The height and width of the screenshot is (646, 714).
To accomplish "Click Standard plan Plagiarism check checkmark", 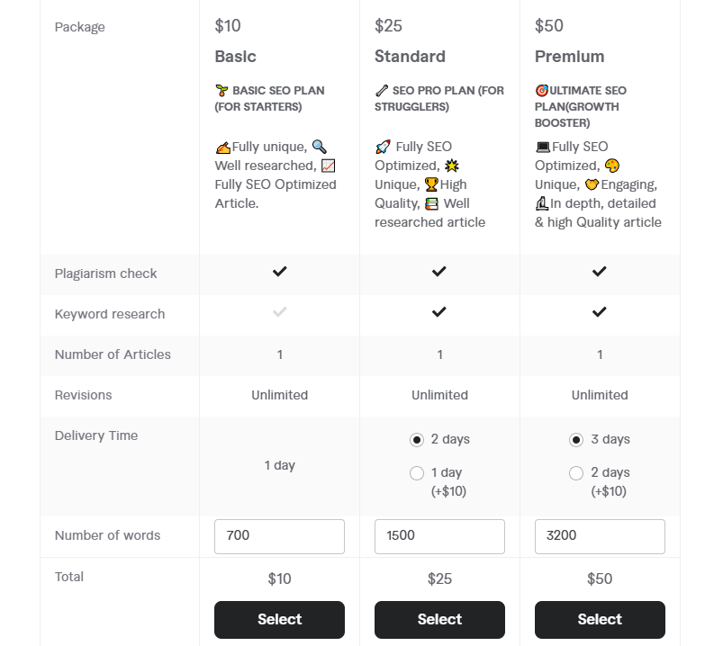I will pos(439,271).
